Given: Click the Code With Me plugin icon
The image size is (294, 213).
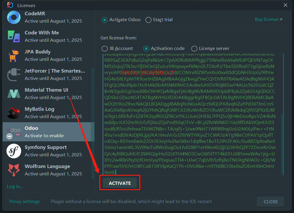Looking at the screenshot, I should [x=14, y=36].
